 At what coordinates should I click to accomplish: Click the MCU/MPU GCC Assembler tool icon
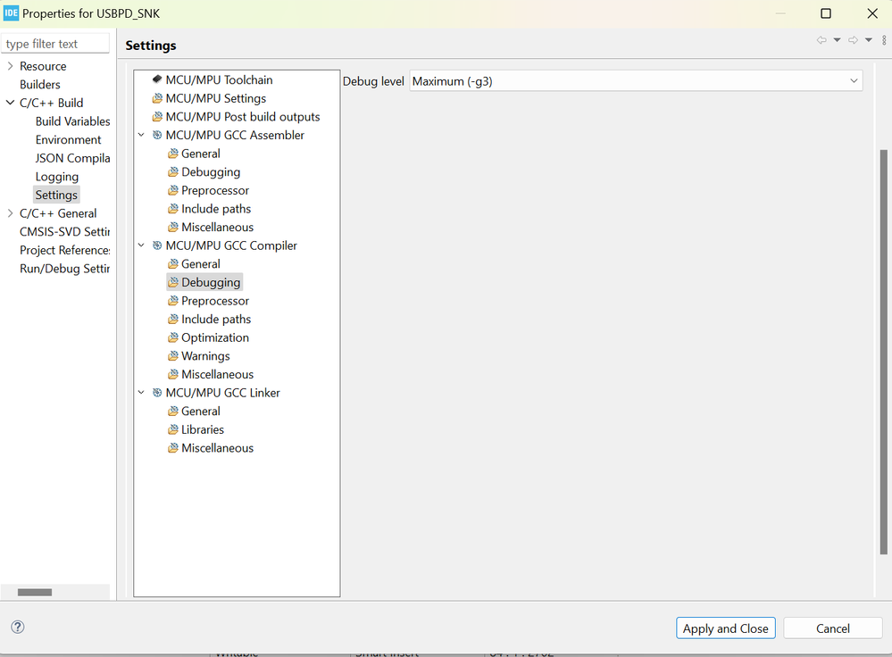pyautogui.click(x=157, y=135)
